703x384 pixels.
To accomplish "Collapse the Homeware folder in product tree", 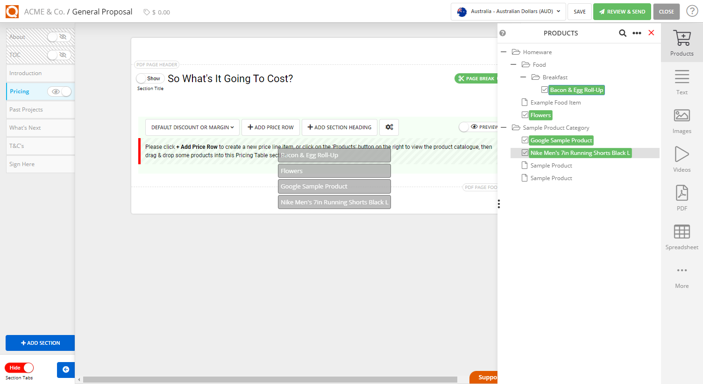I will tap(503, 52).
